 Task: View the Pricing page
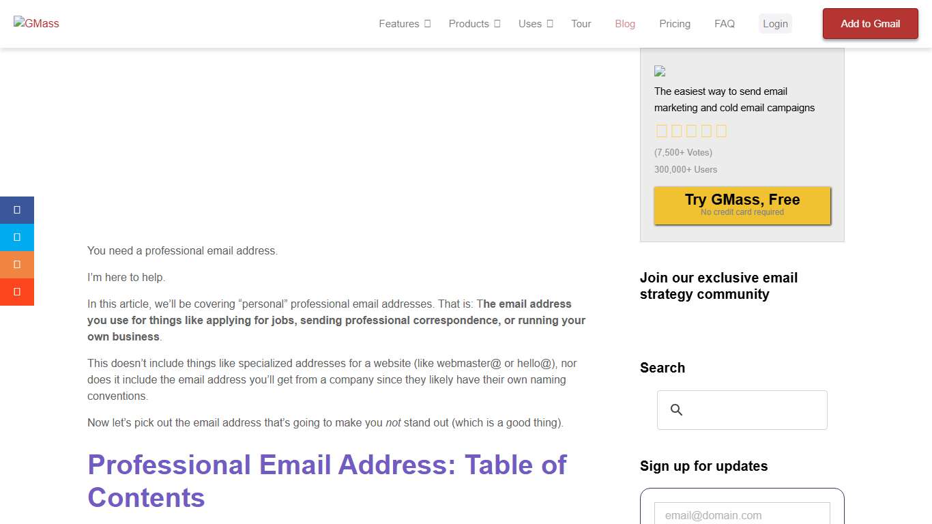675,23
